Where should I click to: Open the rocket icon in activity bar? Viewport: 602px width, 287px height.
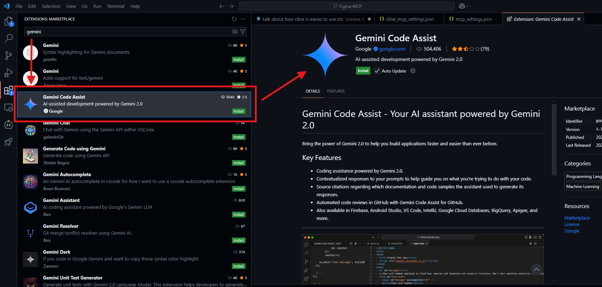click(x=9, y=142)
